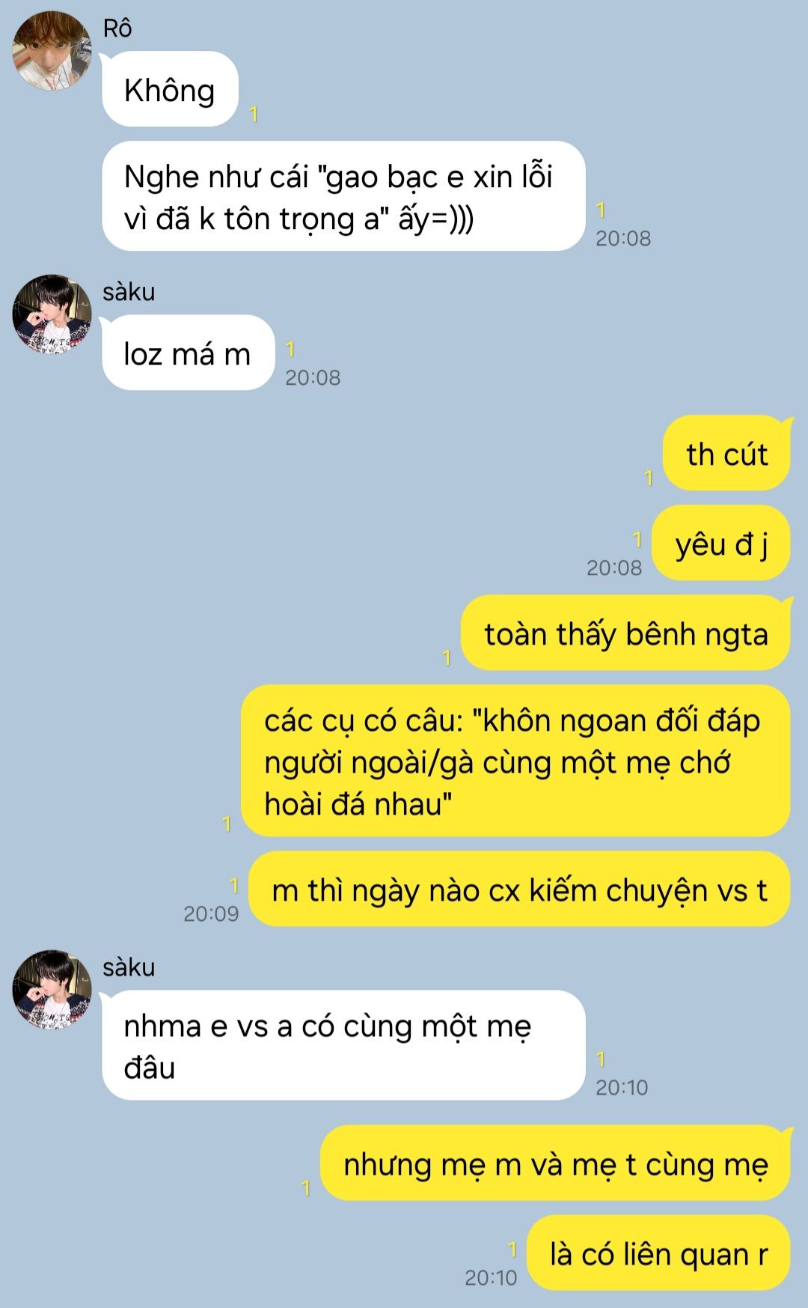Screen dimensions: 808x1308
Task: Tap the 'Nghe như cái gao bạc' message
Action: click(x=343, y=196)
